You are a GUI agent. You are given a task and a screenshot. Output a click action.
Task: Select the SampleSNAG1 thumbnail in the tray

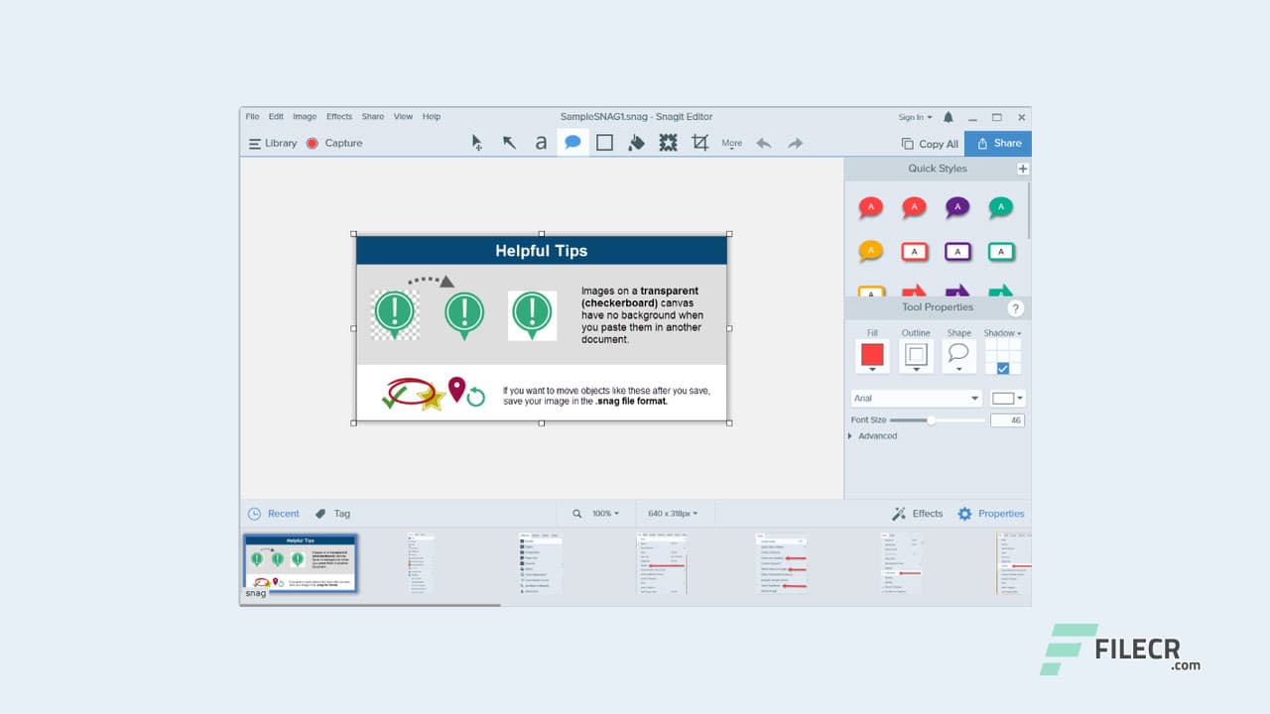click(300, 562)
